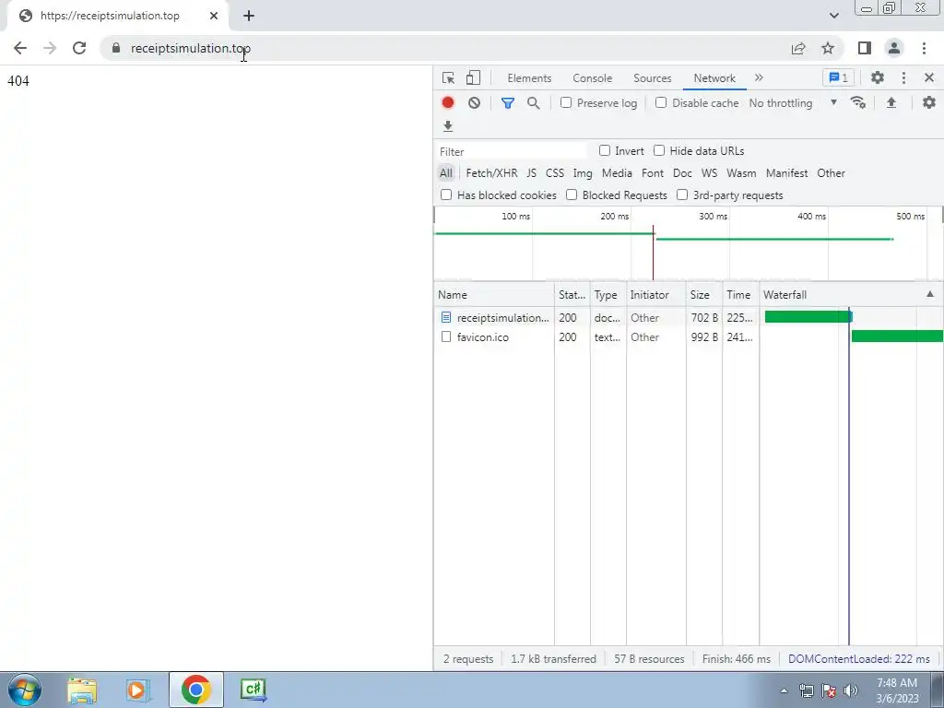This screenshot has height=708, width=944.
Task: Click the network Filter text field
Action: 512,152
